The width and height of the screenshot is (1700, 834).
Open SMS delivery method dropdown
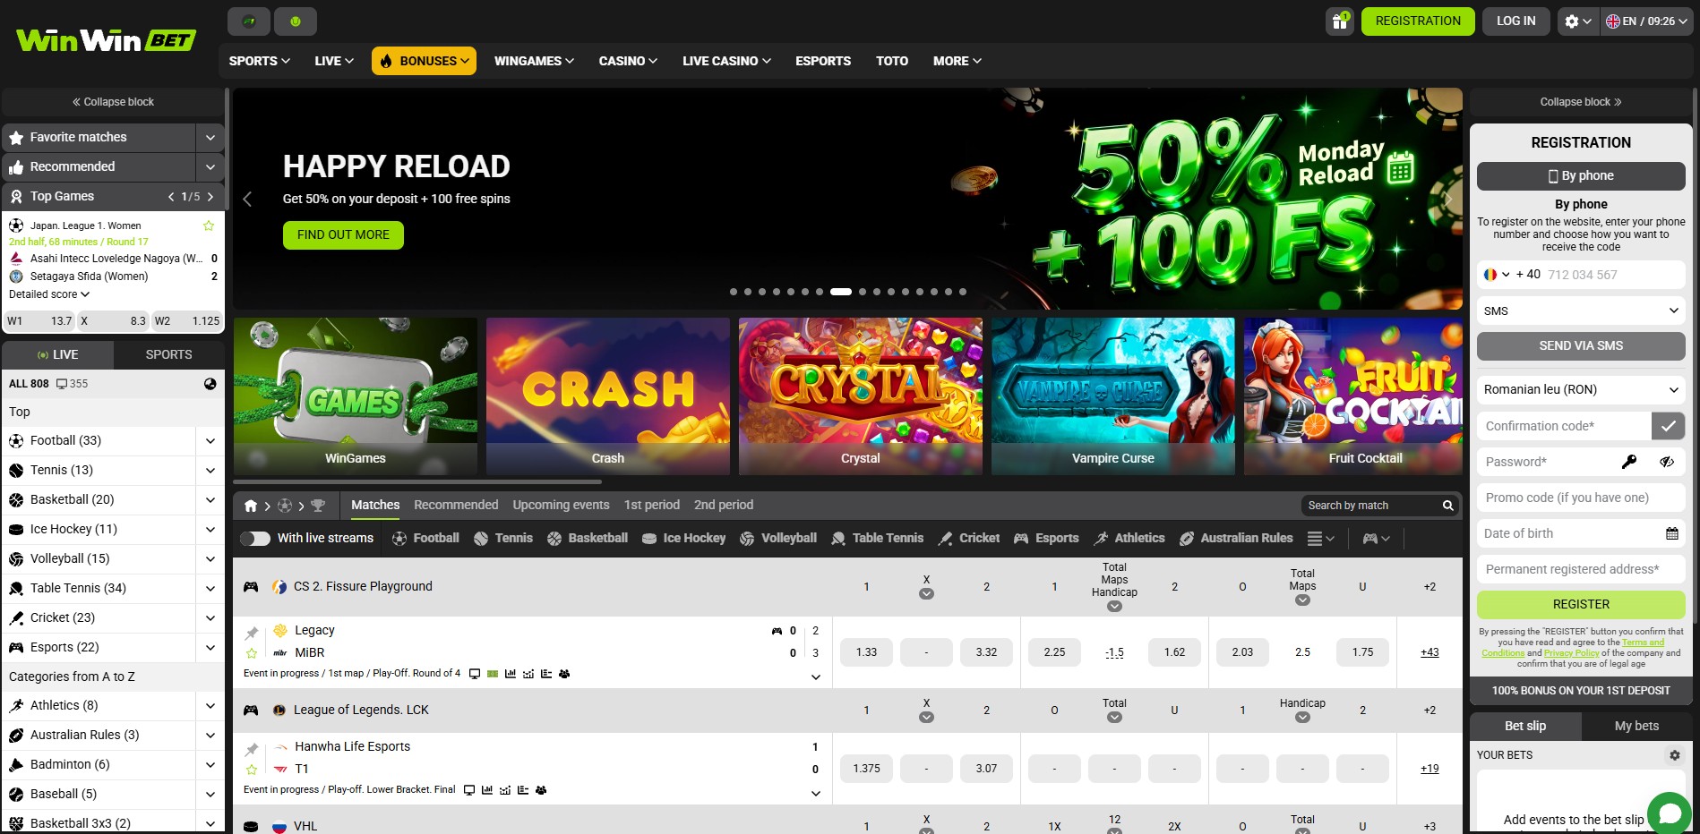click(1581, 311)
